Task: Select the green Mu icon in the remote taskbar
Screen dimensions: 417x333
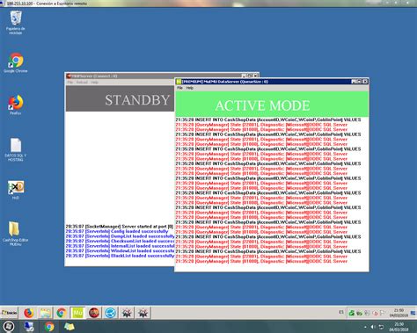Action: pyautogui.click(x=77, y=313)
